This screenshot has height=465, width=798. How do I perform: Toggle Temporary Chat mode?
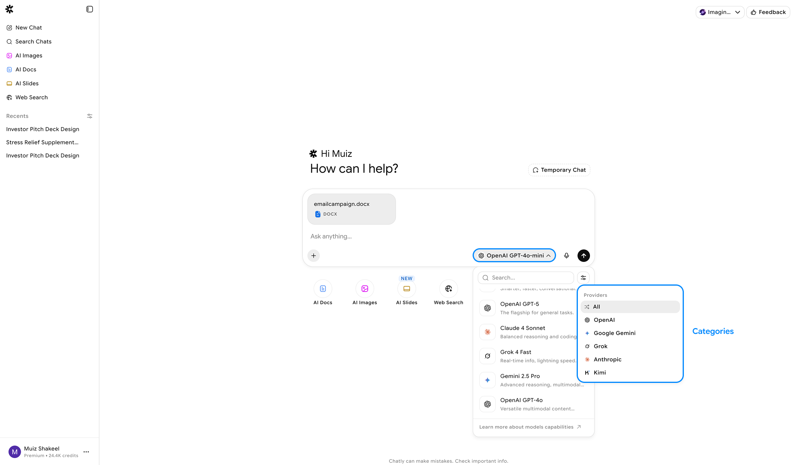click(559, 170)
